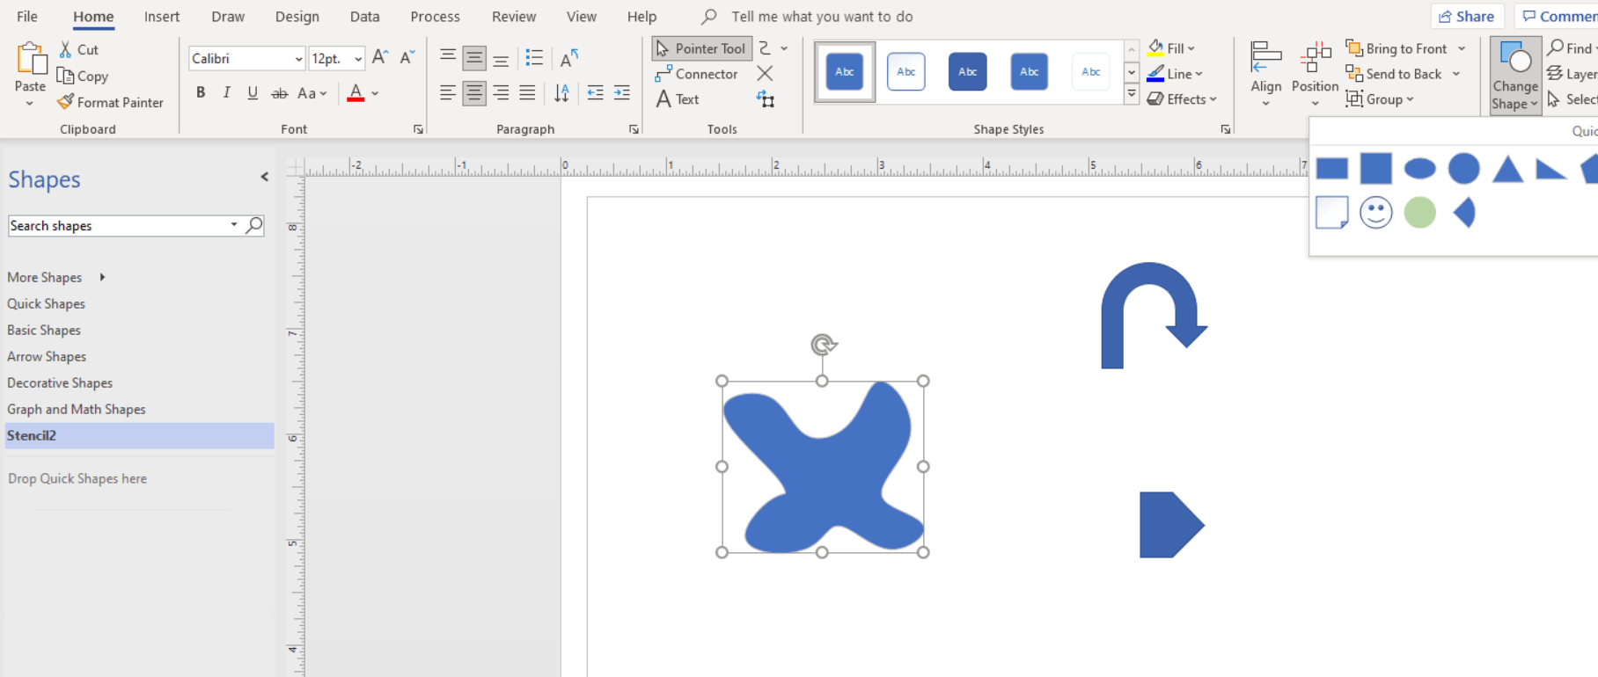Viewport: 1598px width, 677px height.
Task: Open the Calibri font name dropdown
Action: pos(298,59)
